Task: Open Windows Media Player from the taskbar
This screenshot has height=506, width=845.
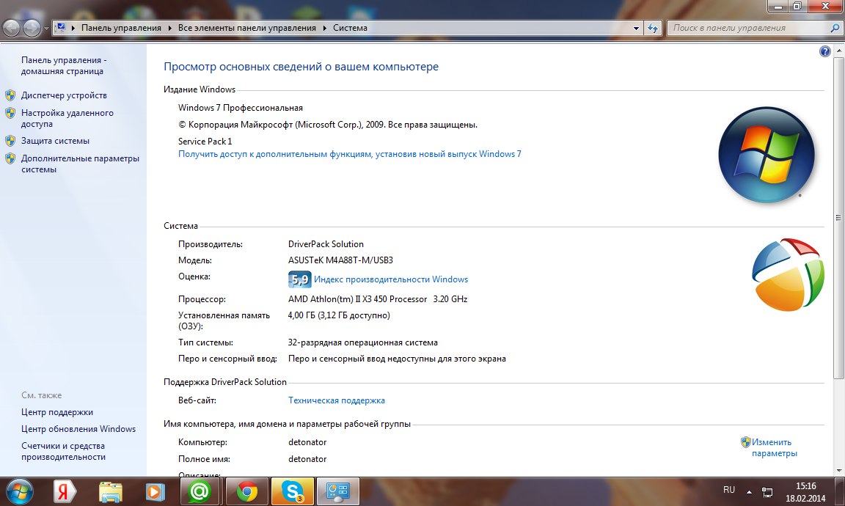Action: click(156, 491)
